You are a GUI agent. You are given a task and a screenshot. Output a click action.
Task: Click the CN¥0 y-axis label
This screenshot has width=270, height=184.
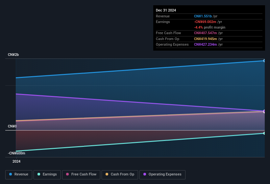coord(12,126)
